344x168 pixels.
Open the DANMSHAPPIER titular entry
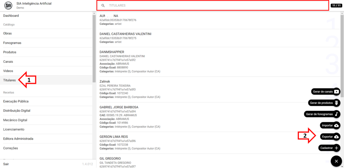click(112, 52)
